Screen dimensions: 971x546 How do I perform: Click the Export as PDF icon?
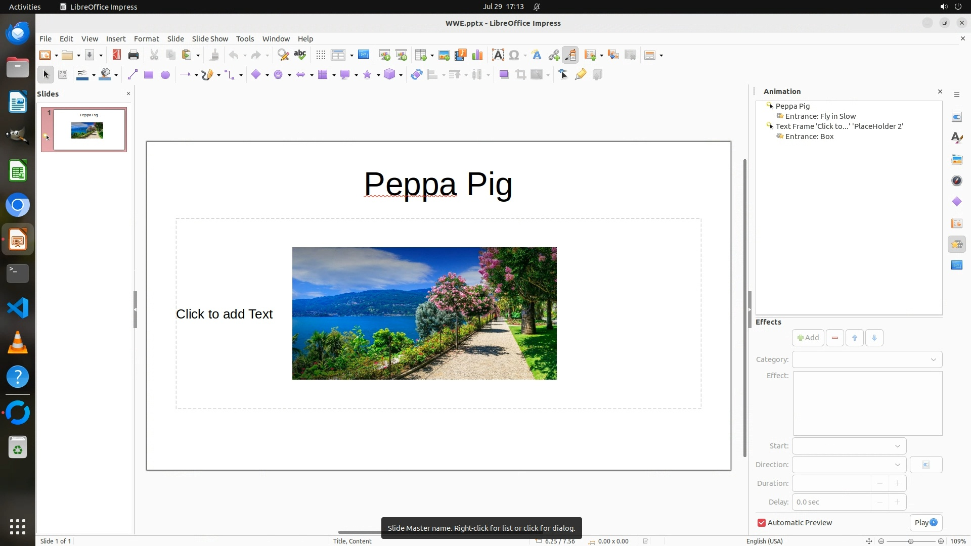(116, 55)
